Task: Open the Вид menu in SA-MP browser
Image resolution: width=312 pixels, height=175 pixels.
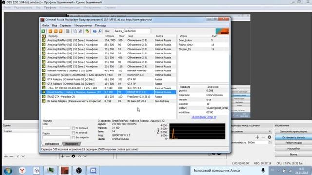Action: tap(54, 25)
